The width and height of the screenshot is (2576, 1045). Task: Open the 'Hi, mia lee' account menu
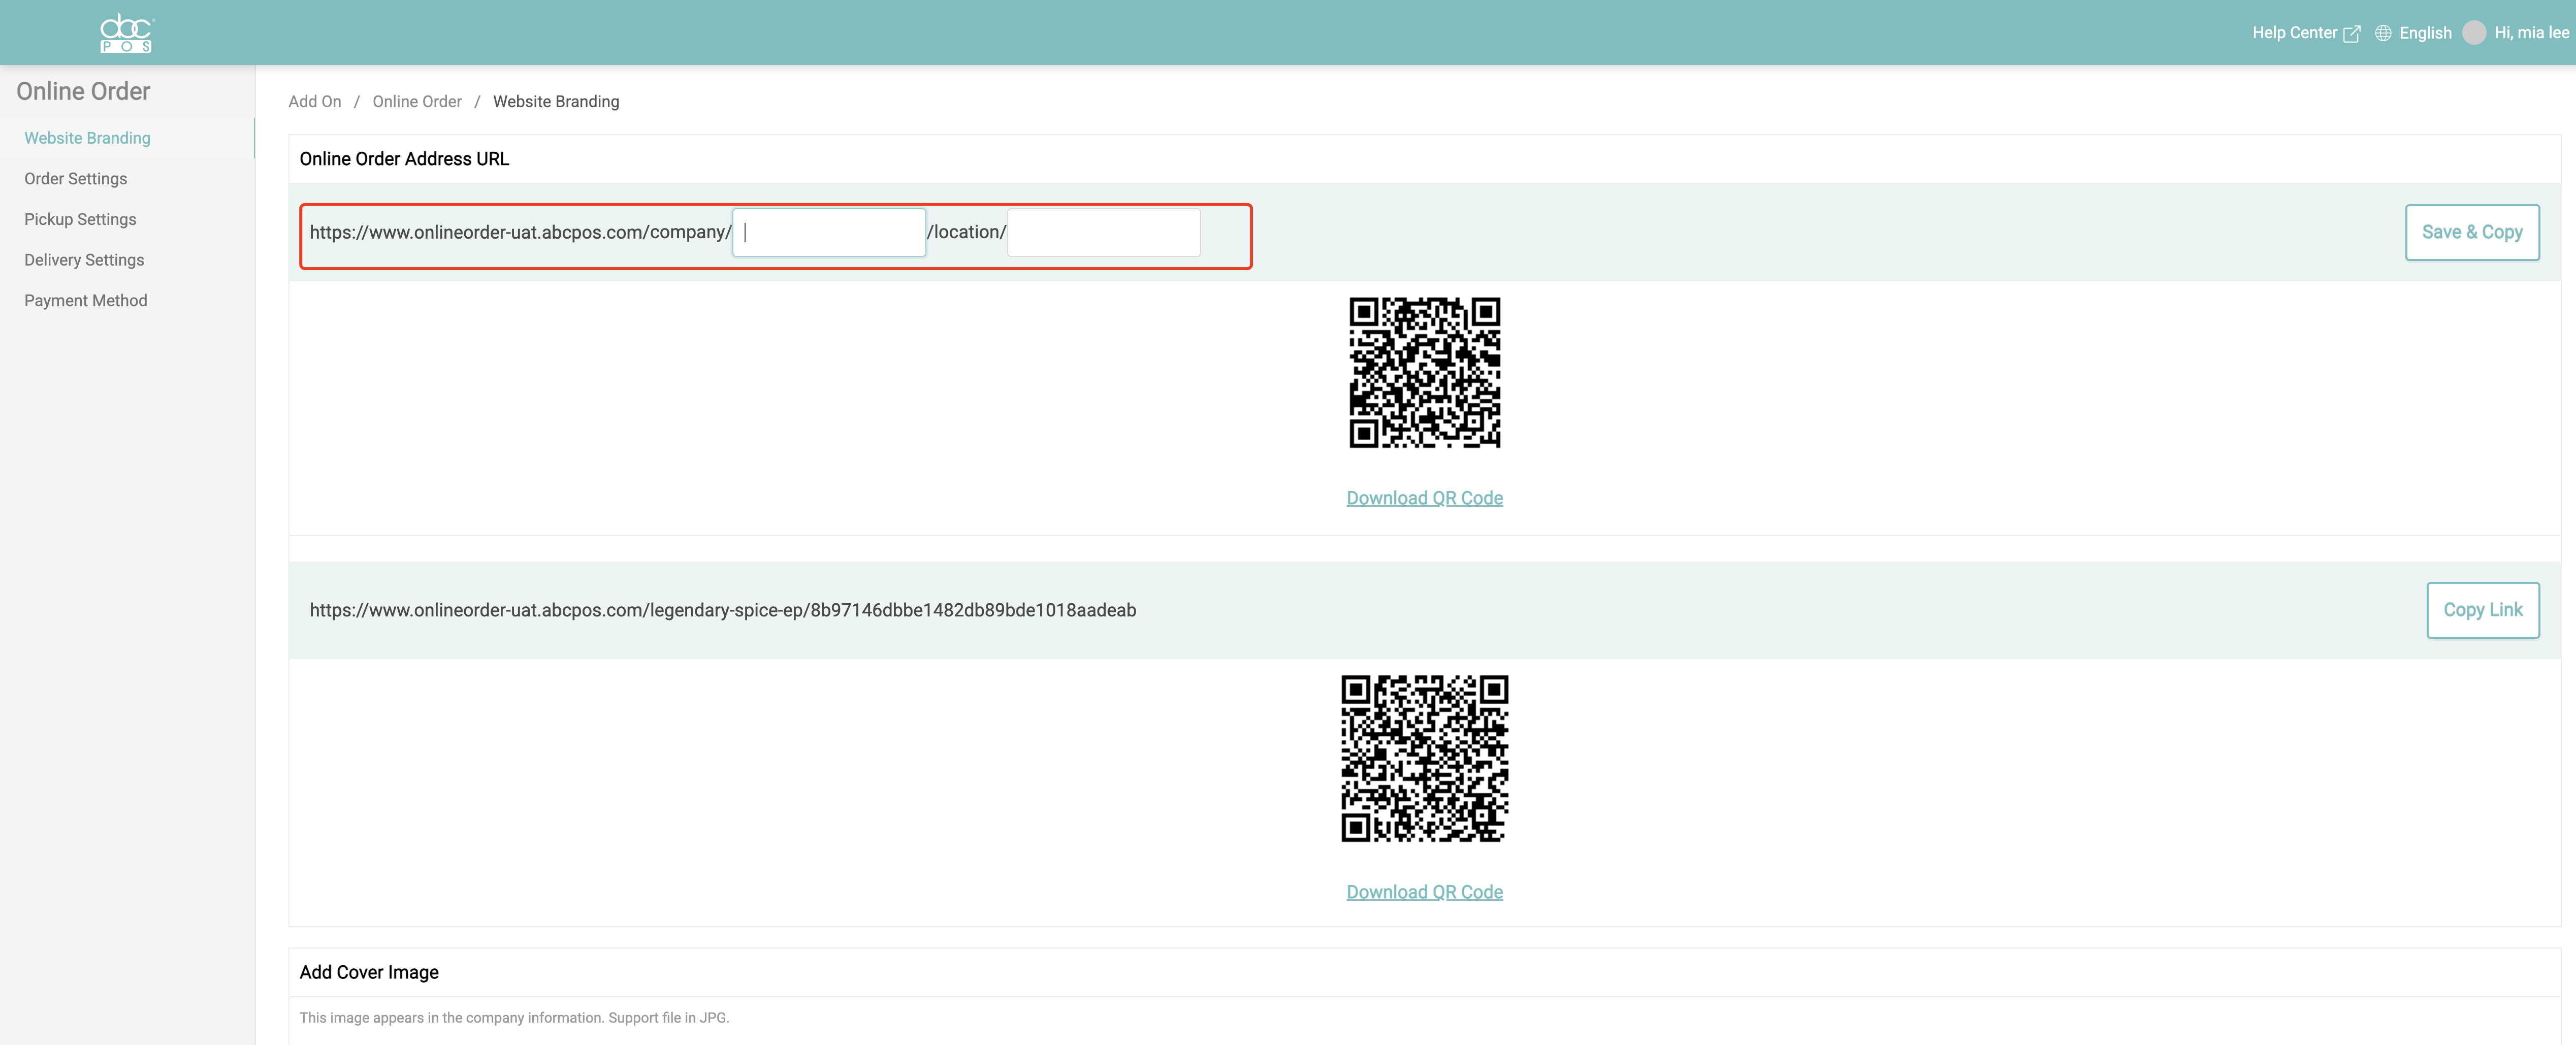coord(2530,33)
